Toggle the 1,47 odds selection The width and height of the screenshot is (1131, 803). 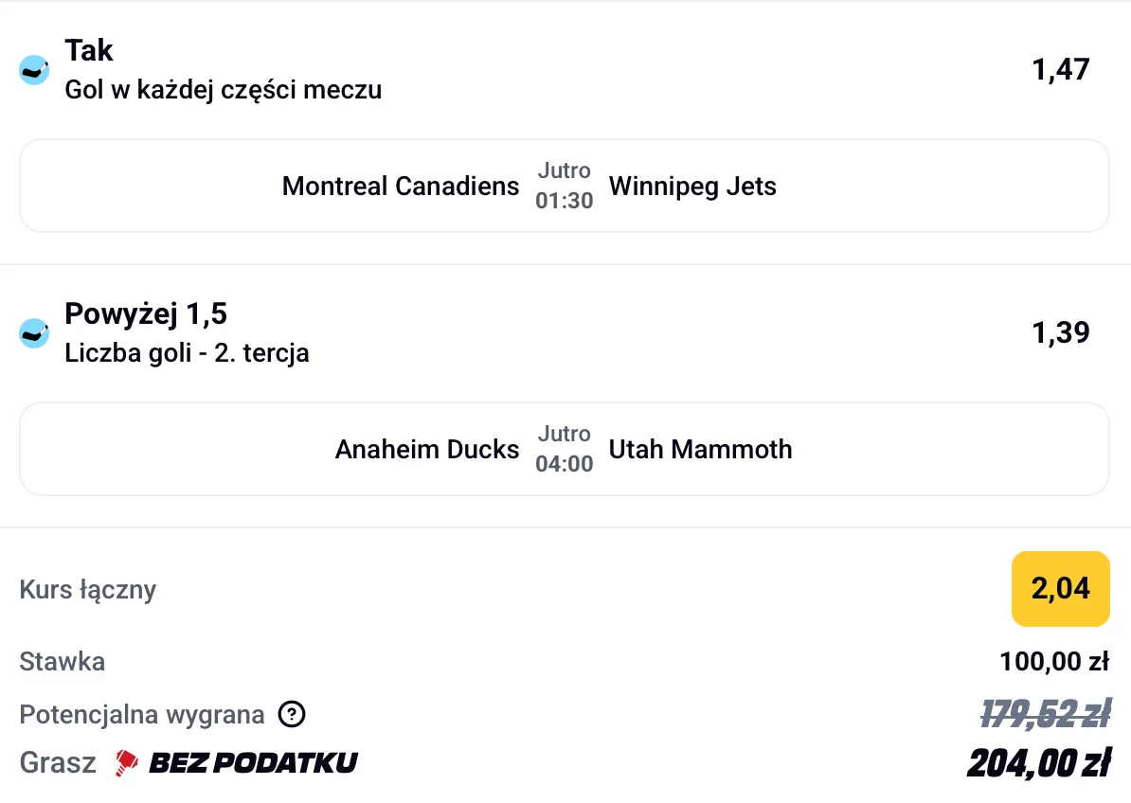[x=1061, y=67]
